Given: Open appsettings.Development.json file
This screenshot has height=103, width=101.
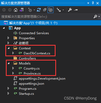Looking at the screenshot, I should coord(42,79).
